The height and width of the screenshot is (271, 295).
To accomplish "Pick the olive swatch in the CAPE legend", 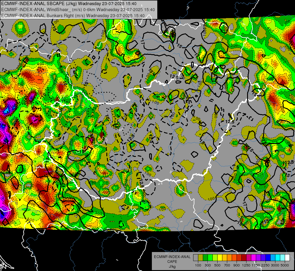I will [201, 258].
